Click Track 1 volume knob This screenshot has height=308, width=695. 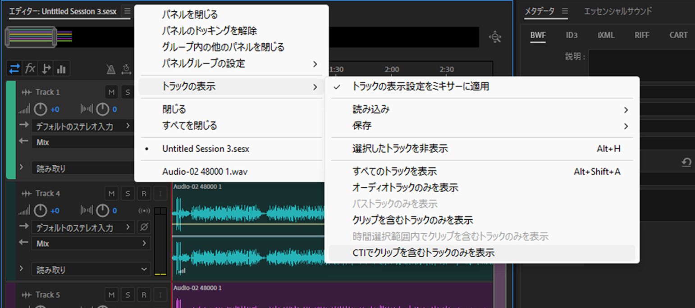[x=41, y=109]
